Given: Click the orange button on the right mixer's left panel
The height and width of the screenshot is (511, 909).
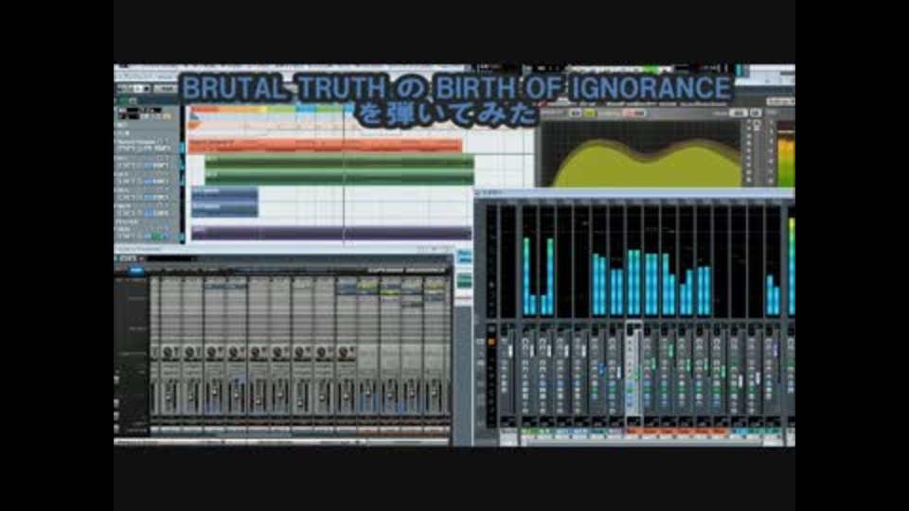Looking at the screenshot, I should click(491, 343).
